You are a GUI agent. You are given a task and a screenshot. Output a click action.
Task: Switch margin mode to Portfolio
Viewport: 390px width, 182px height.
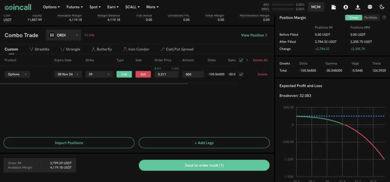[371, 18]
